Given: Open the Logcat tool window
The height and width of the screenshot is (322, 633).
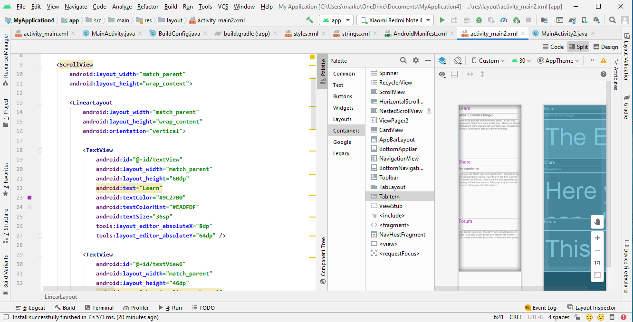Looking at the screenshot, I should (30, 308).
